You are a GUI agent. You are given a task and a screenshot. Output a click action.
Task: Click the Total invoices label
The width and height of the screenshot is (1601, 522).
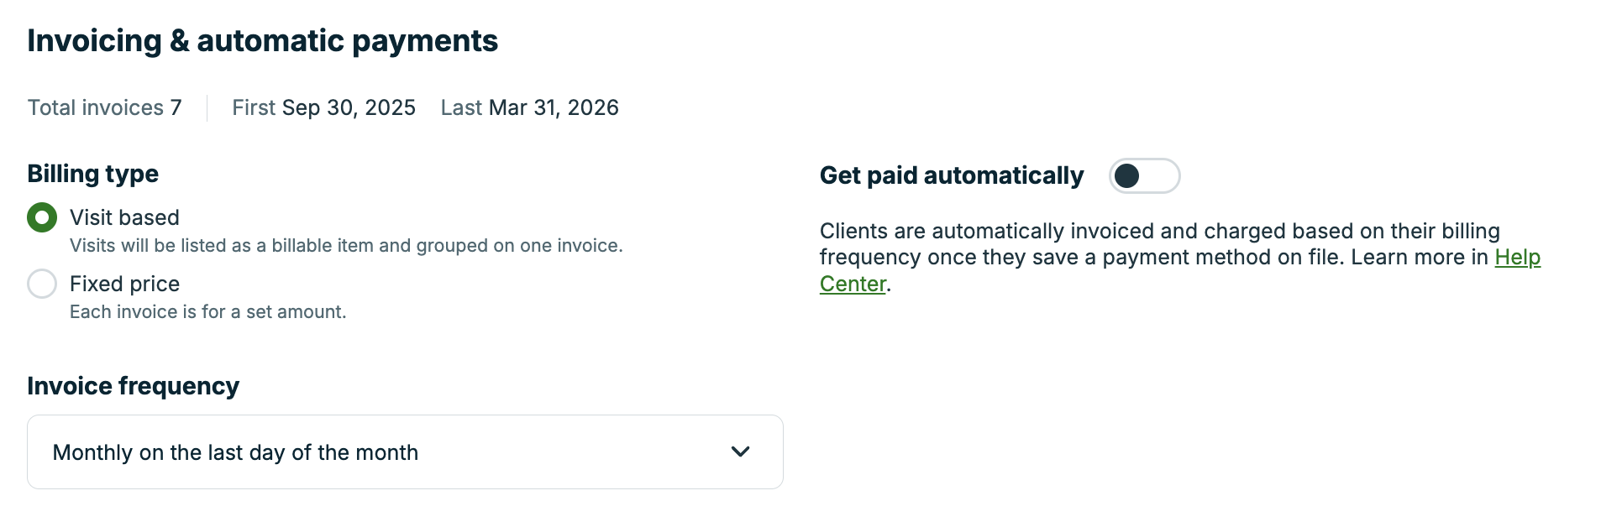(x=95, y=107)
